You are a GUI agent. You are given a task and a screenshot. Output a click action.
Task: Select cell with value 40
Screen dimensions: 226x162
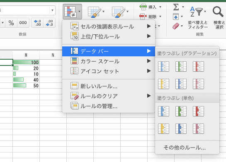pyautogui.click(x=26, y=80)
